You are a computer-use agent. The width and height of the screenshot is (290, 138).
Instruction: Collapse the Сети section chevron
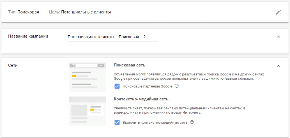point(278,66)
